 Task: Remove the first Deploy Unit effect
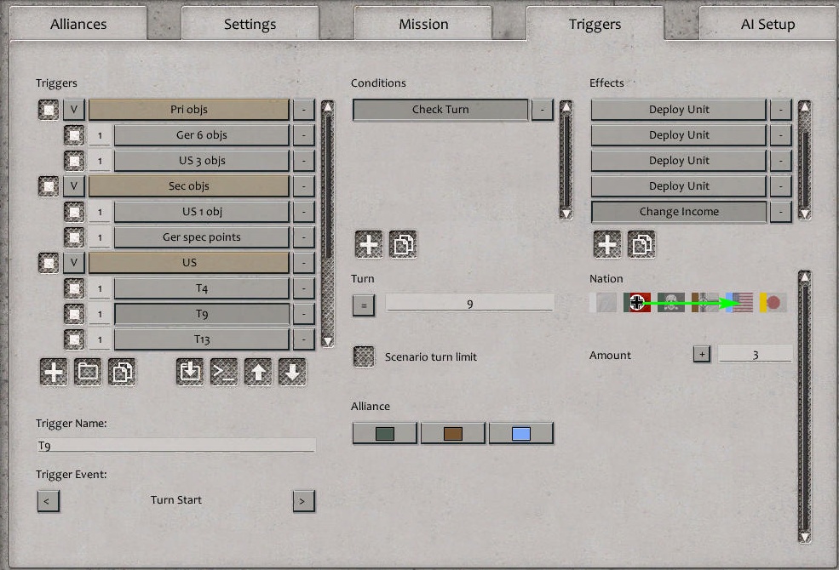pyautogui.click(x=781, y=110)
